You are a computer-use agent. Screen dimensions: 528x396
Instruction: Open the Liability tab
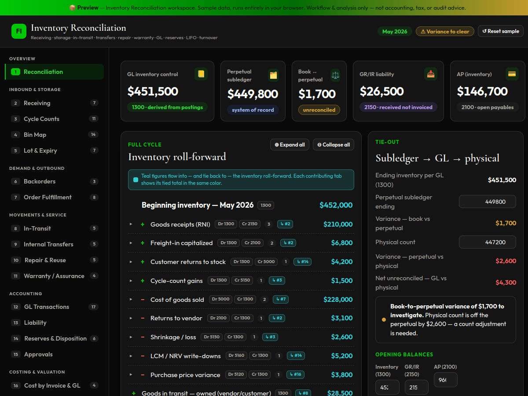pyautogui.click(x=54, y=323)
